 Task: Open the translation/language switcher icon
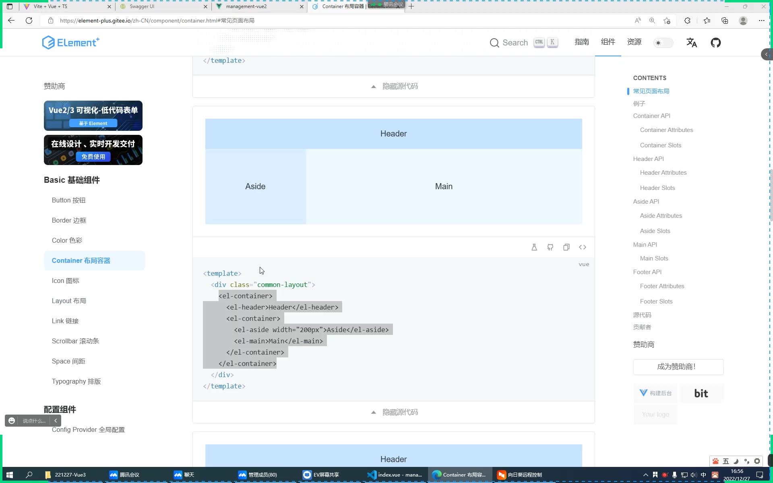coord(692,42)
